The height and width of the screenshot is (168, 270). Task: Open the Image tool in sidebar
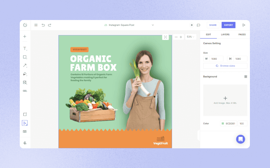click(x=25, y=83)
